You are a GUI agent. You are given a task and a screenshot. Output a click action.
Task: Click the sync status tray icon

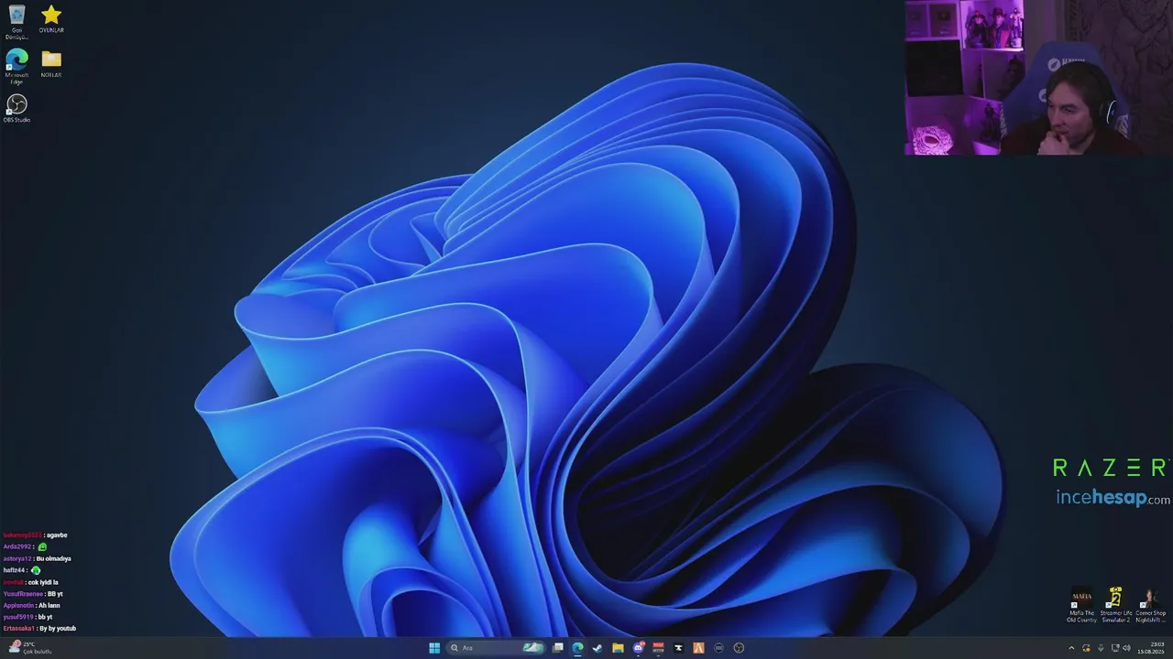pos(1085,648)
